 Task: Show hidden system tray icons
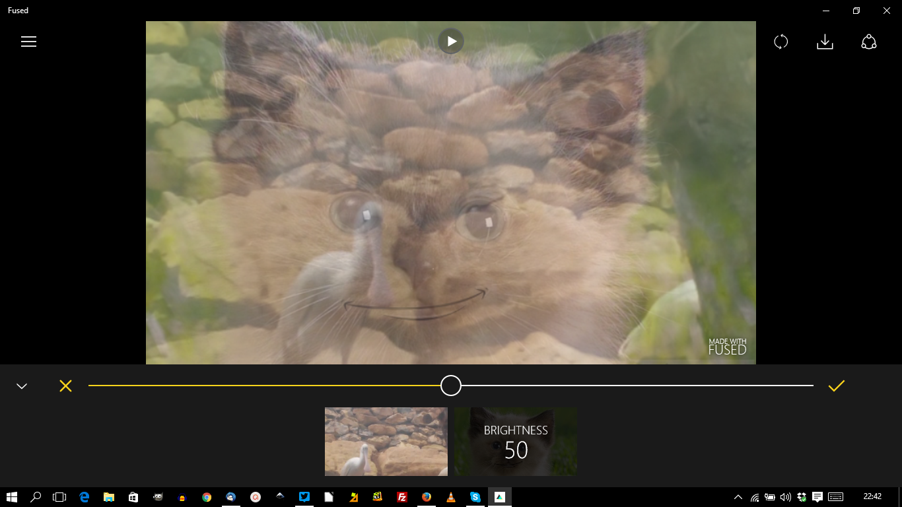coord(738,497)
